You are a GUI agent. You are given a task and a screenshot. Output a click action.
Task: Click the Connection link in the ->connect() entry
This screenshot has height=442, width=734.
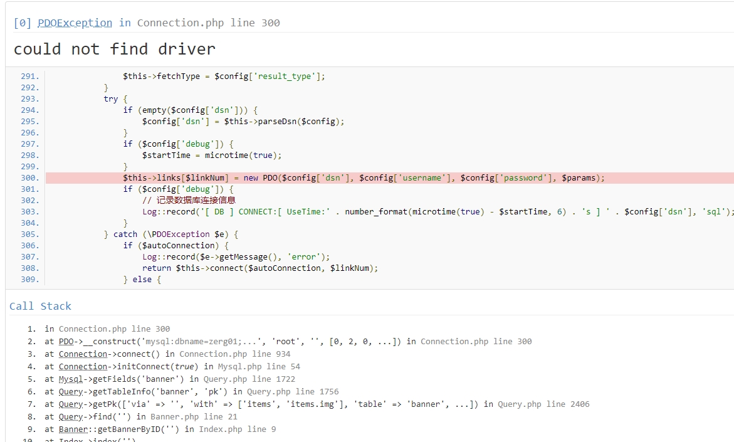pos(83,354)
